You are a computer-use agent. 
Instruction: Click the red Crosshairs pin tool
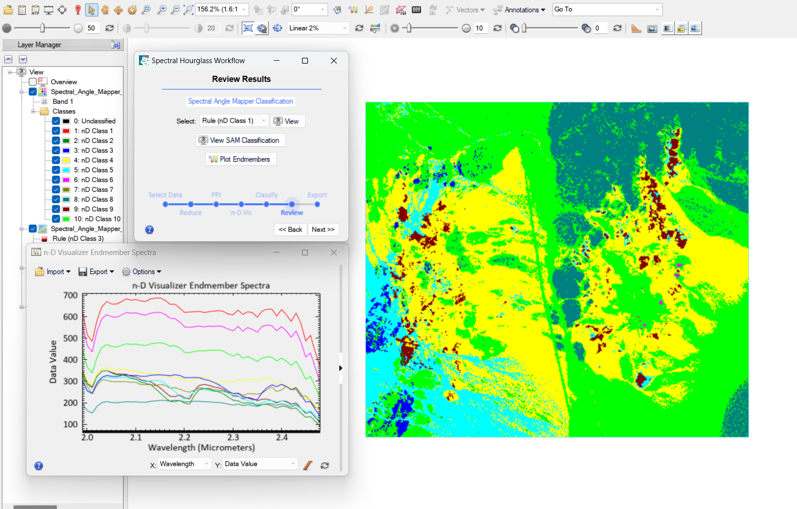pos(77,10)
